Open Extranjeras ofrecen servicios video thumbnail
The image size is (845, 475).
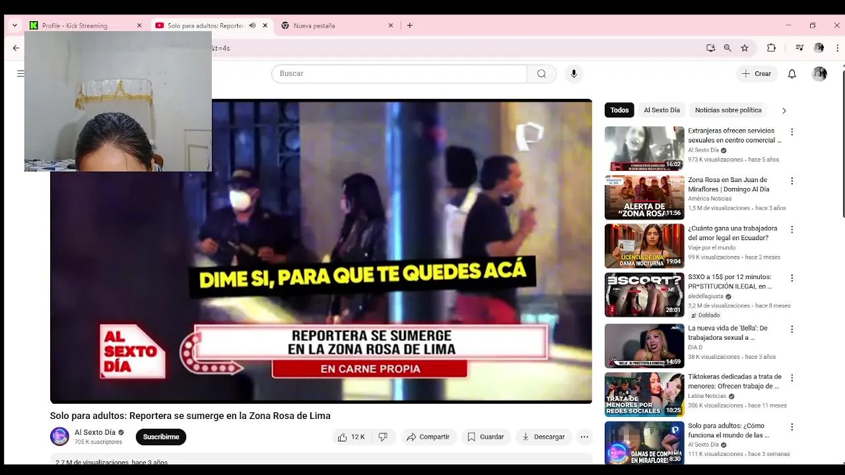coord(644,148)
